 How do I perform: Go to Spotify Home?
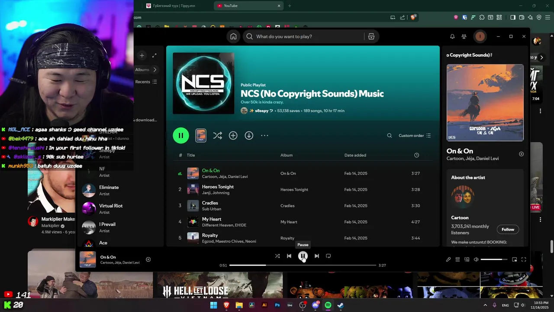[233, 36]
